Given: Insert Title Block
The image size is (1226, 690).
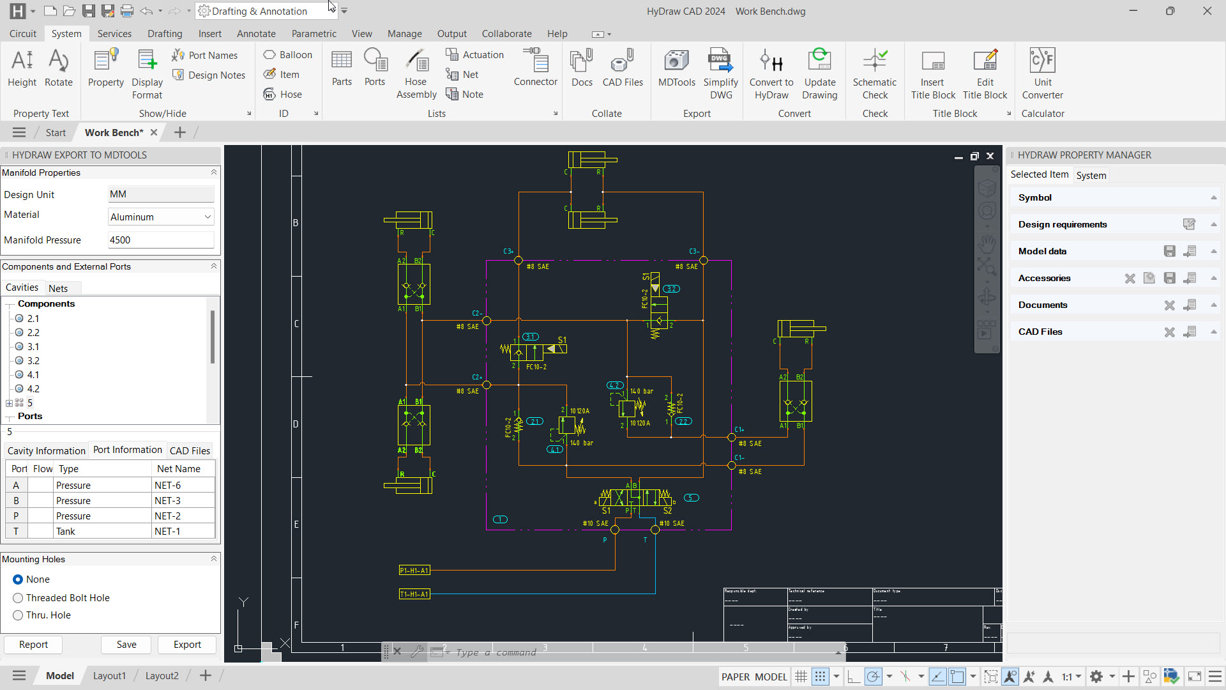Looking at the screenshot, I should [x=933, y=73].
